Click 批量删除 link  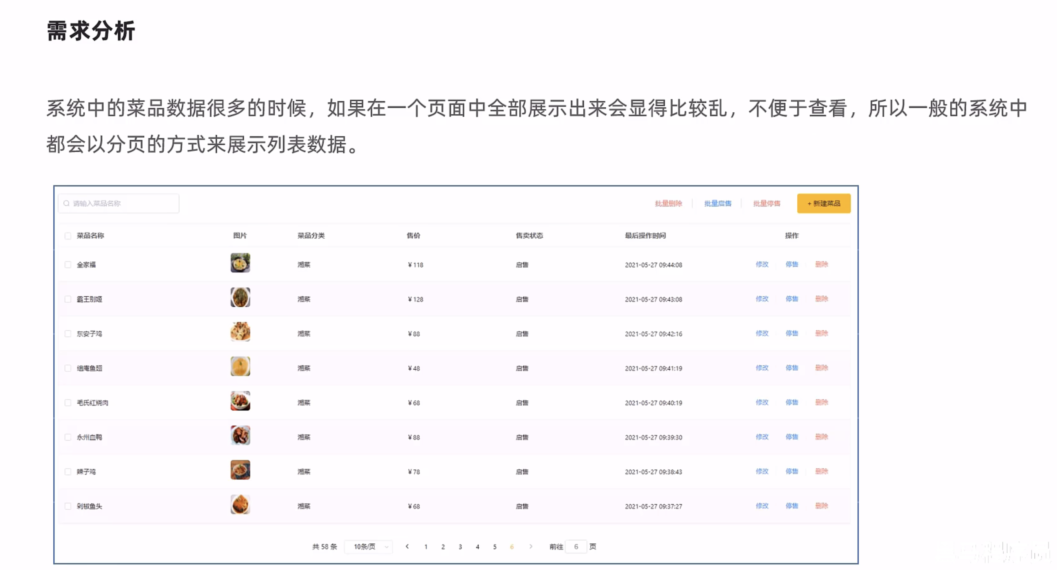(x=668, y=203)
